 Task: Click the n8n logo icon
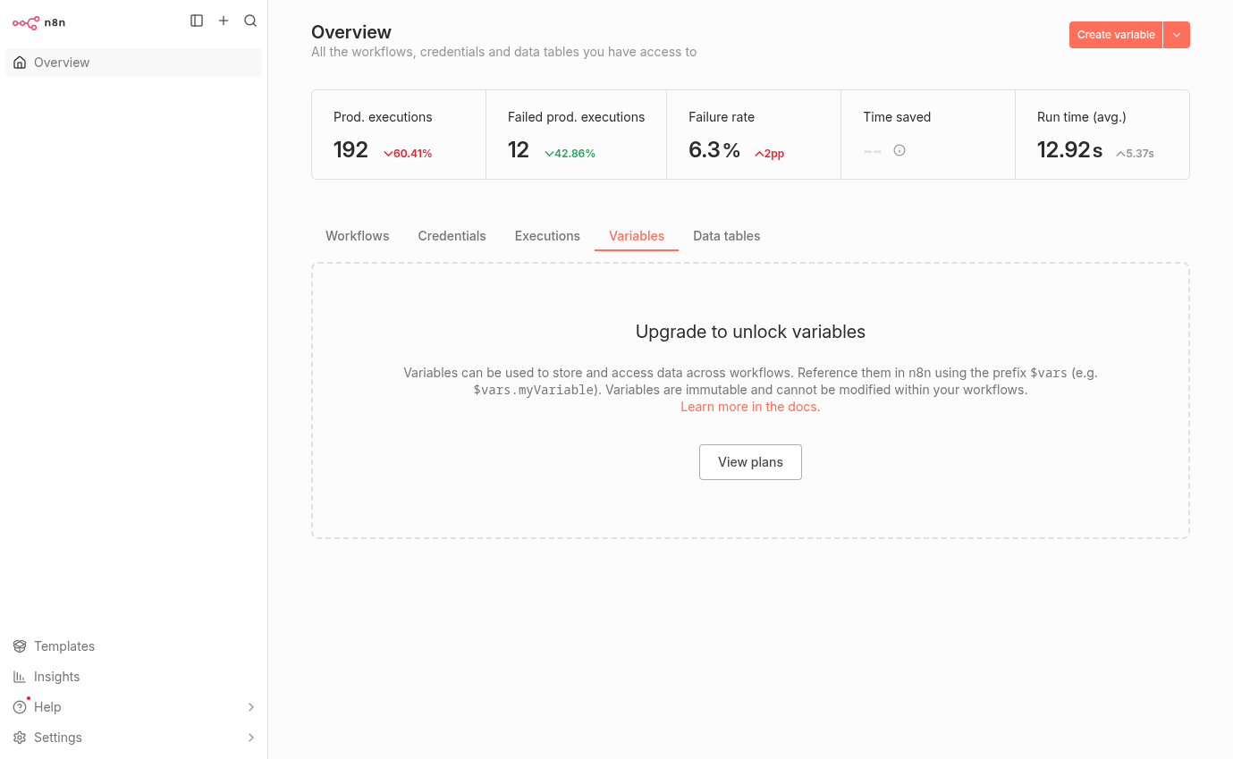(26, 22)
